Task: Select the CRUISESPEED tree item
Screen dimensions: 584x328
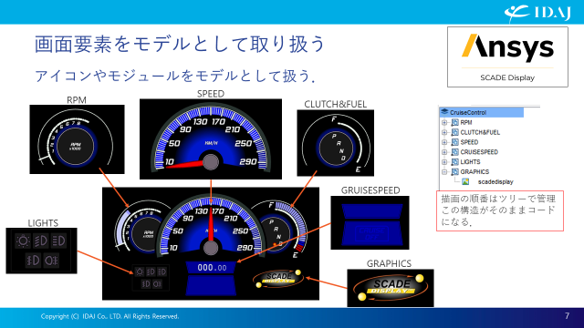Action: coord(479,152)
